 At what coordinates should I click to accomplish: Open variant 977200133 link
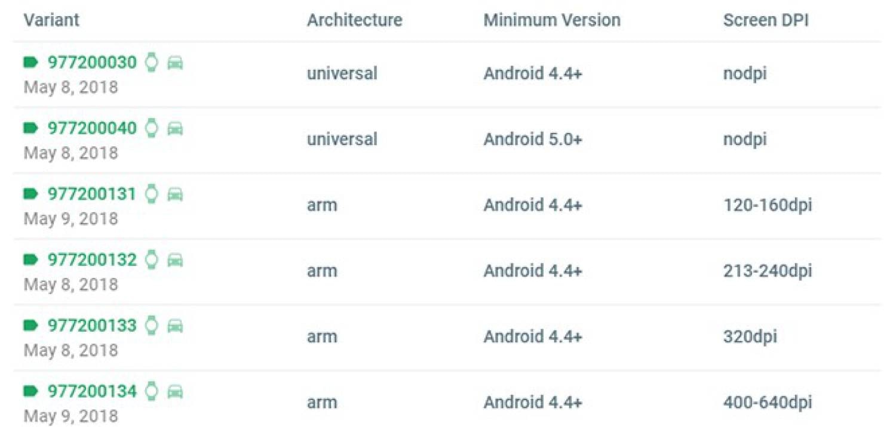coord(92,326)
